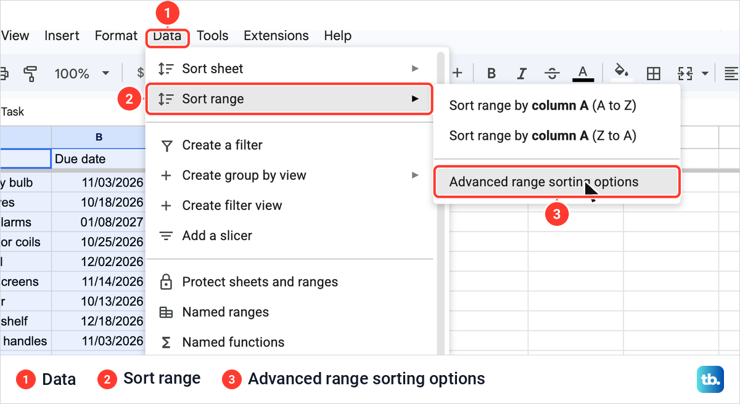
Task: Toggle italic formatting
Action: (x=522, y=74)
